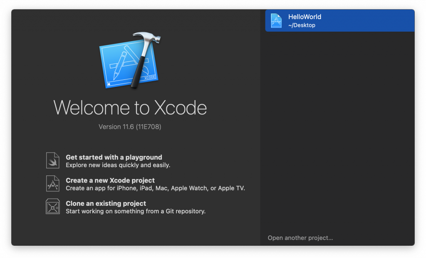Open Get started with a playground
Viewport: 426px width, 259px height.
click(x=114, y=157)
